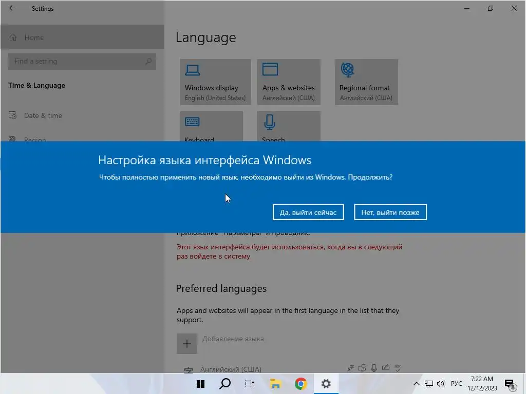526x394 pixels.
Task: Open volume control tray icon
Action: click(x=441, y=384)
